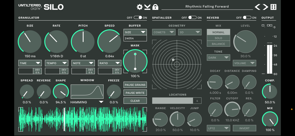Open the preset browser grid icon

click(273, 7)
